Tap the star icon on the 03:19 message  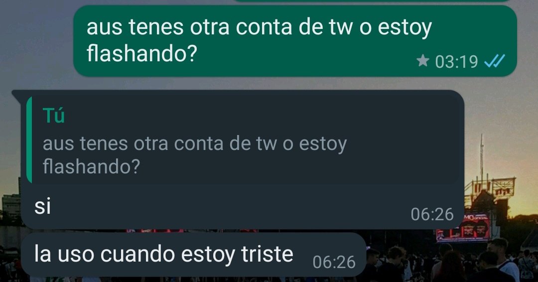click(423, 61)
